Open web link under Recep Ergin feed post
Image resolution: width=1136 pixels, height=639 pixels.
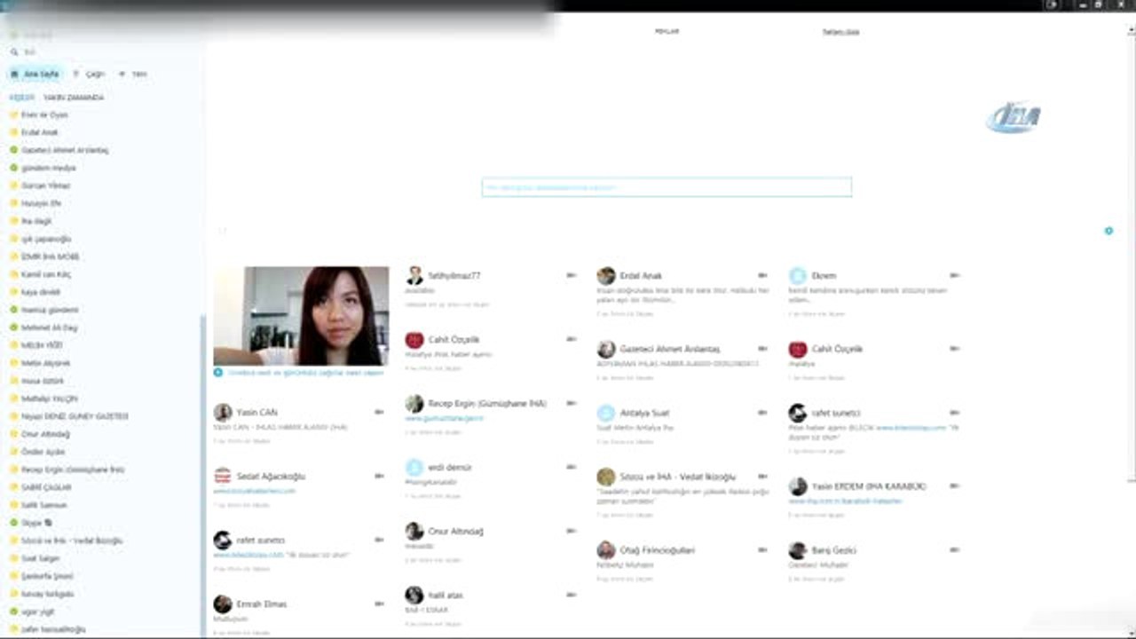pos(445,418)
